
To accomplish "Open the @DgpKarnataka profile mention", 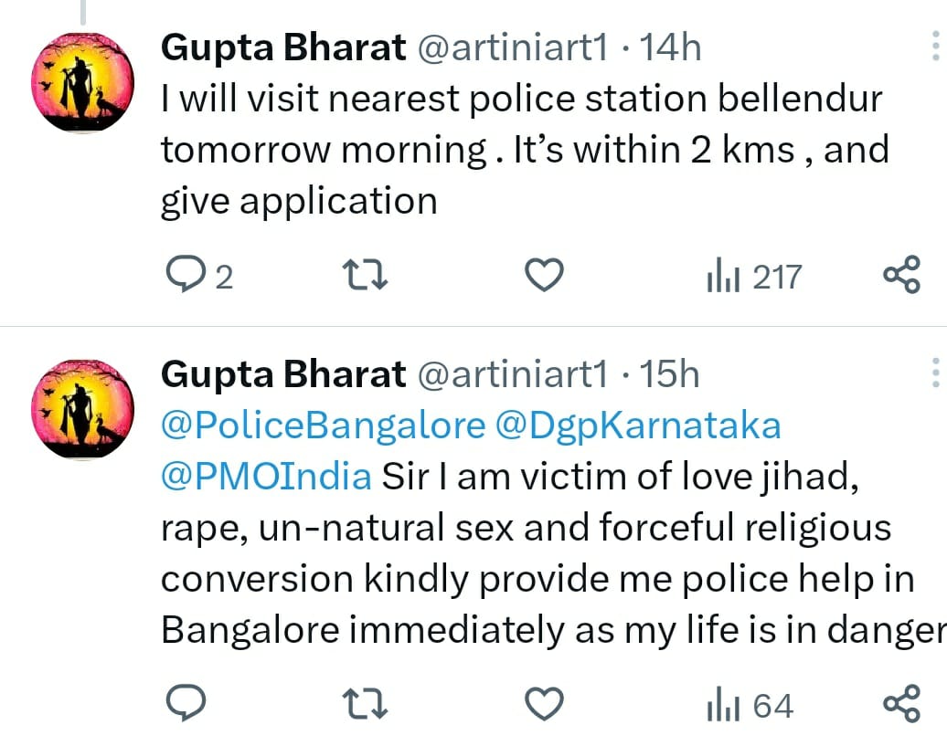I will point(639,425).
